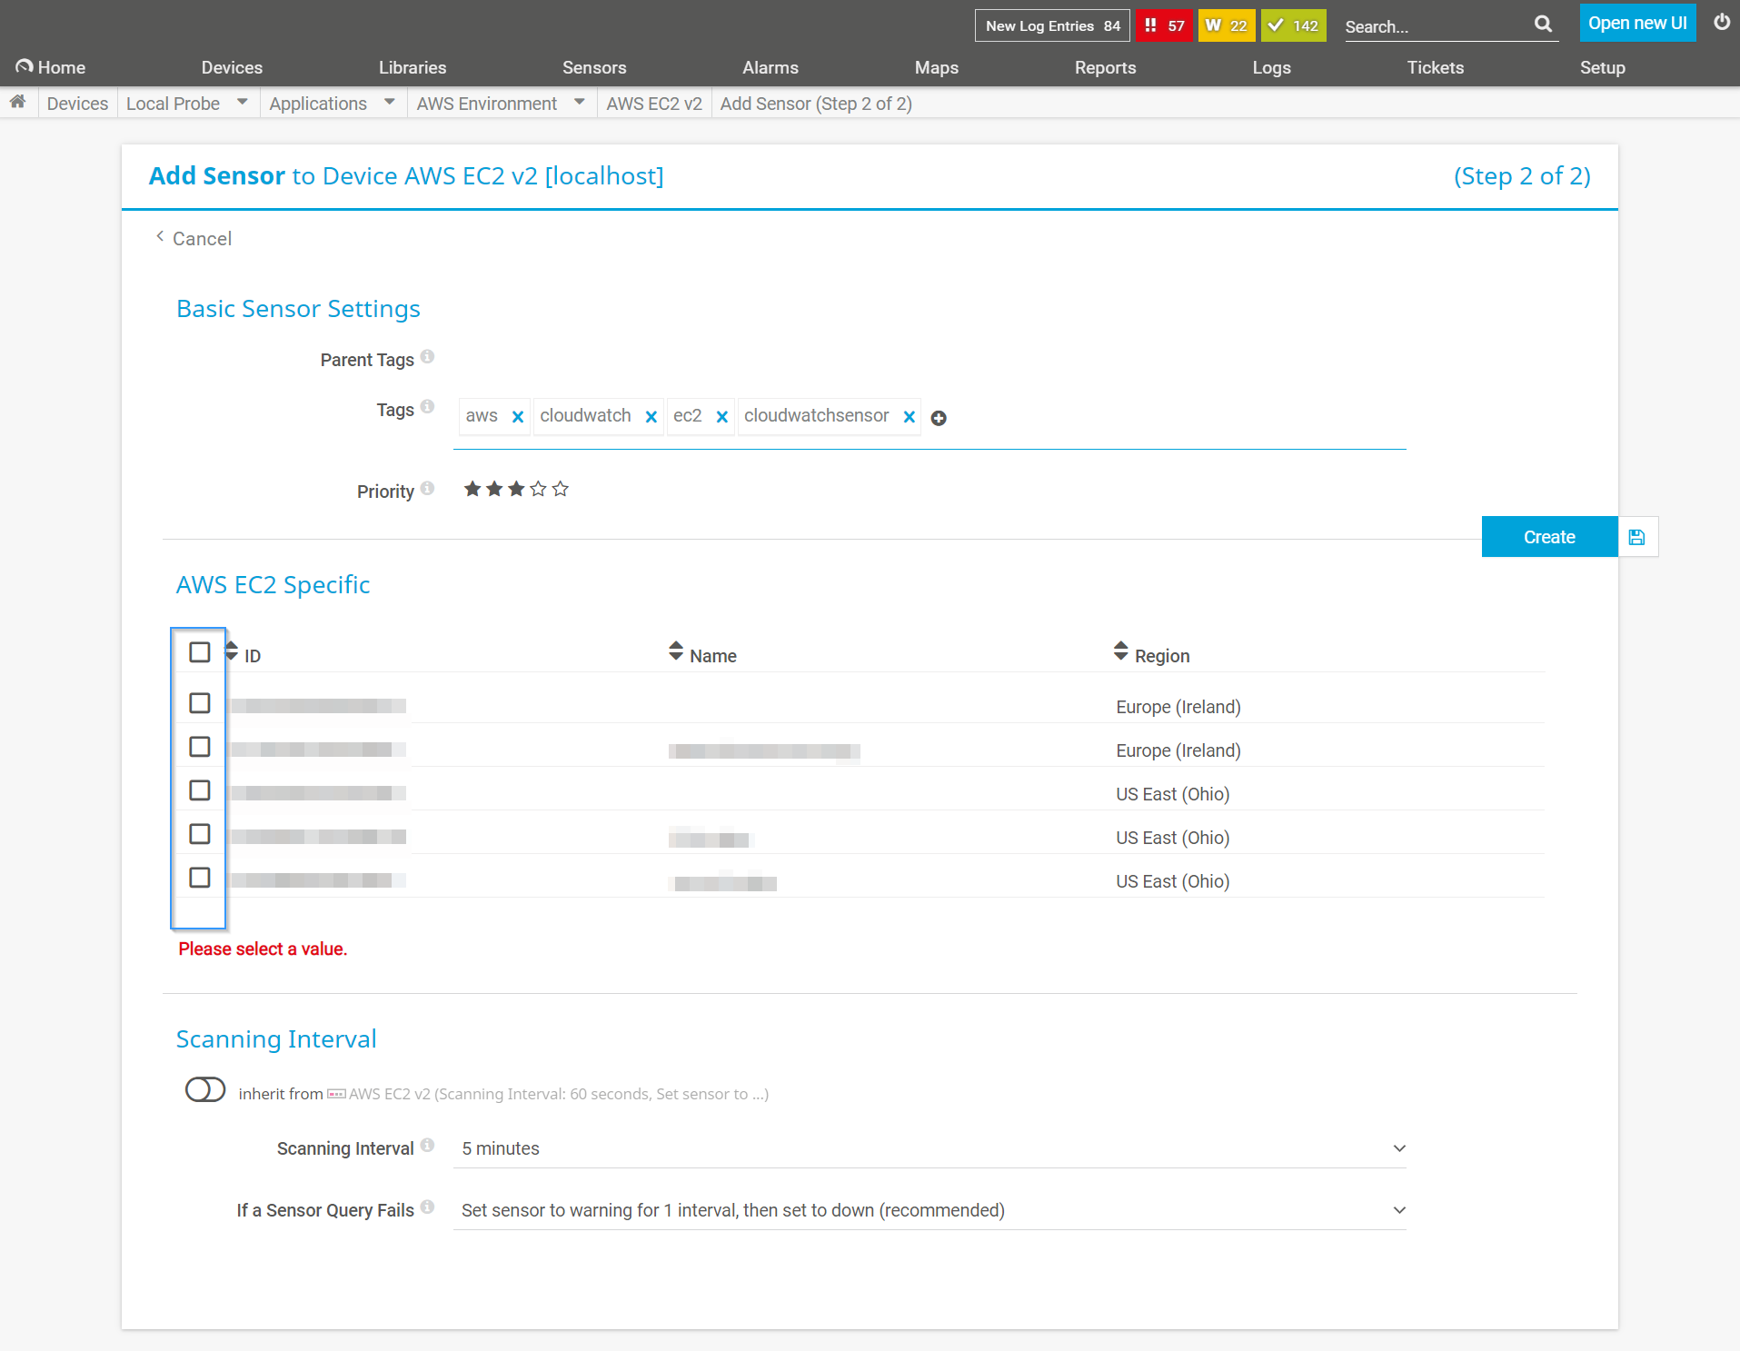This screenshot has width=1740, height=1351.
Task: Check the first EC2 instance row checkbox
Action: click(x=199, y=702)
